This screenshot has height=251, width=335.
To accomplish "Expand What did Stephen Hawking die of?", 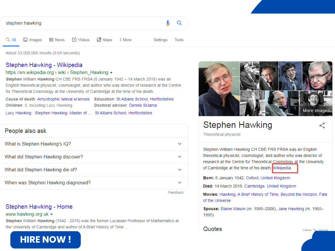I will pos(94,170).
